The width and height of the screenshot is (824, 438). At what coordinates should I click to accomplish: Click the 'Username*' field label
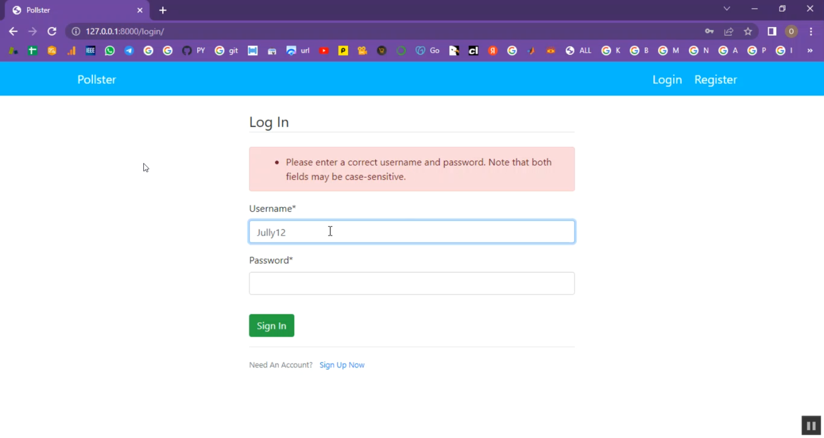[x=272, y=209]
